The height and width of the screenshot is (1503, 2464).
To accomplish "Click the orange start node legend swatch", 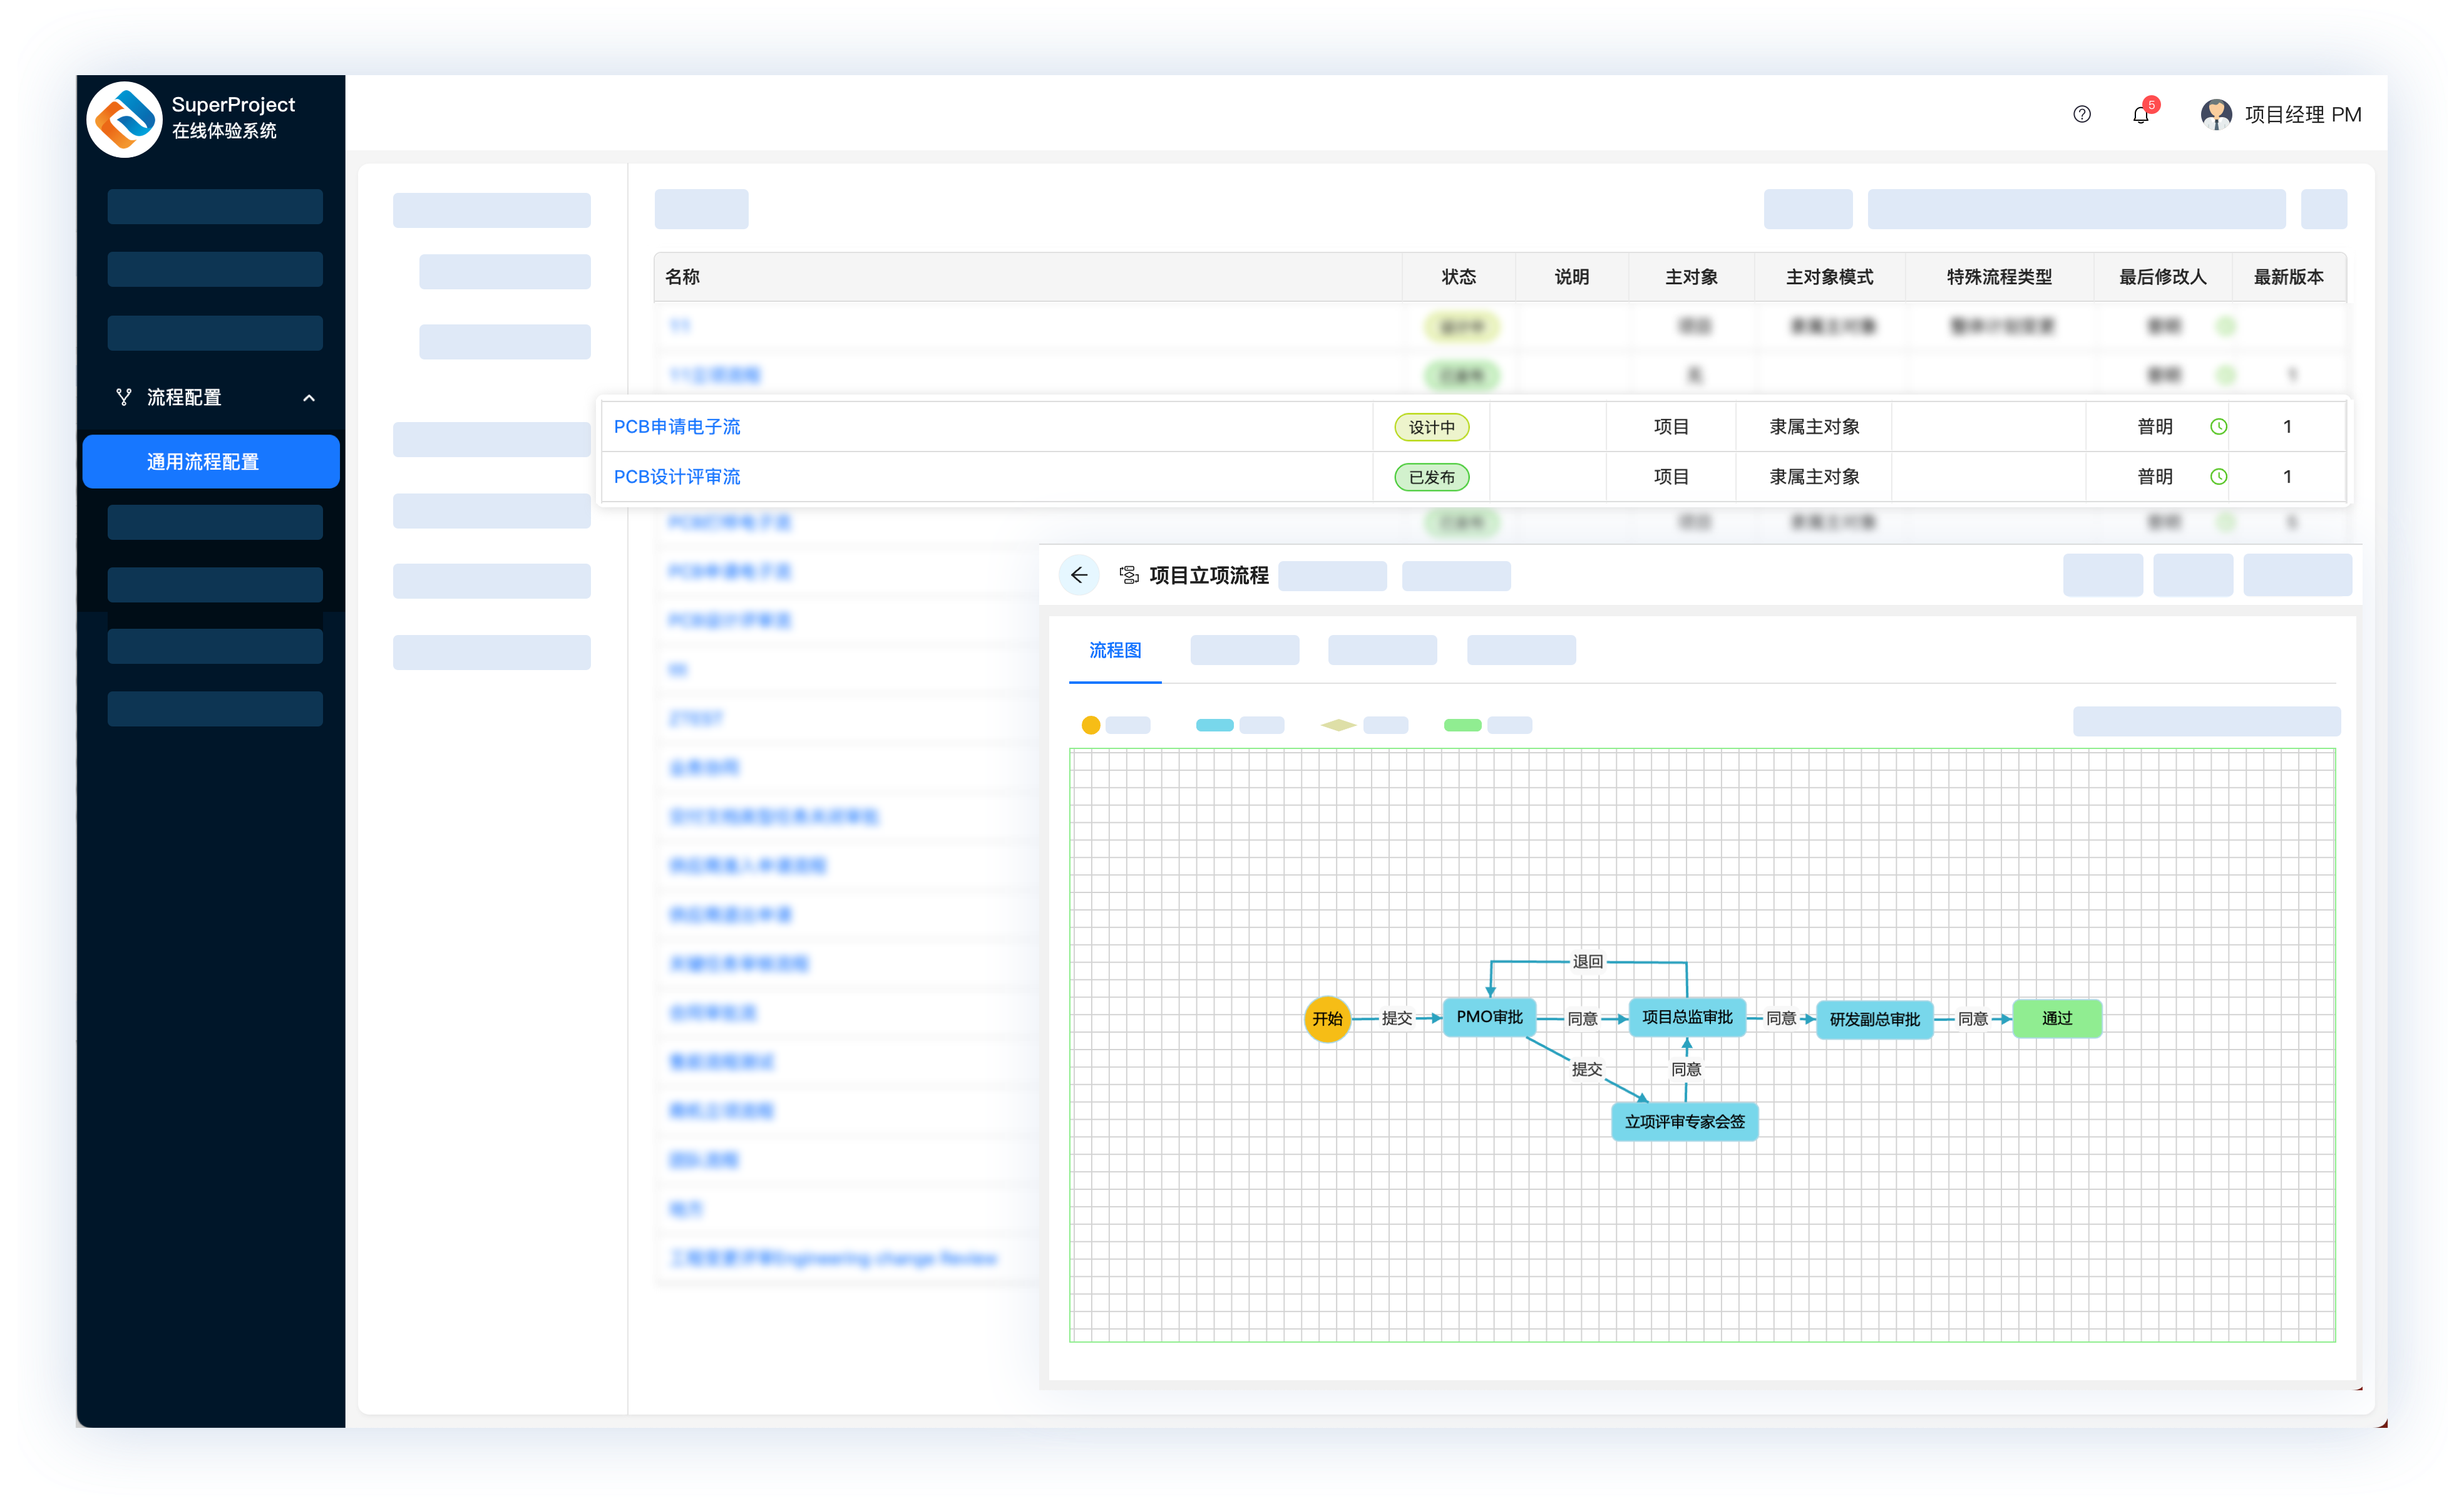I will [1090, 725].
